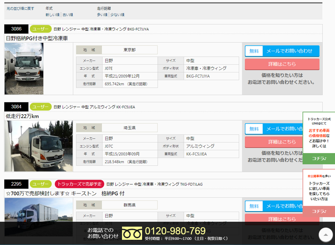Open title 低走行22万km

click(22, 116)
